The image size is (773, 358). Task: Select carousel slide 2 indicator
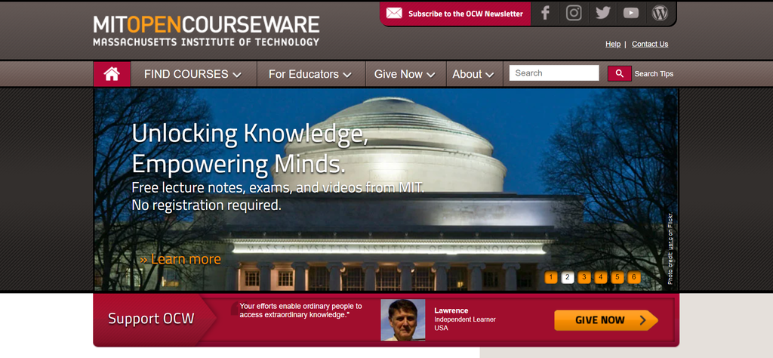click(568, 277)
